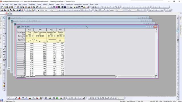Open the Connectivity menu
The width and height of the screenshot is (182, 102).
click(78, 4)
